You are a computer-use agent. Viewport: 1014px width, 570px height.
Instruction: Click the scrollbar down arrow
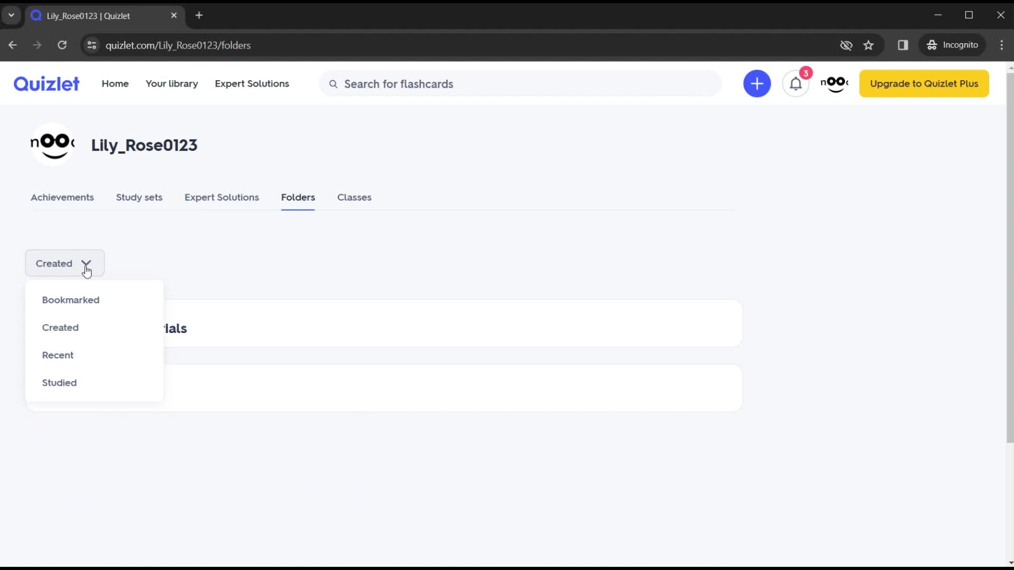(1010, 563)
